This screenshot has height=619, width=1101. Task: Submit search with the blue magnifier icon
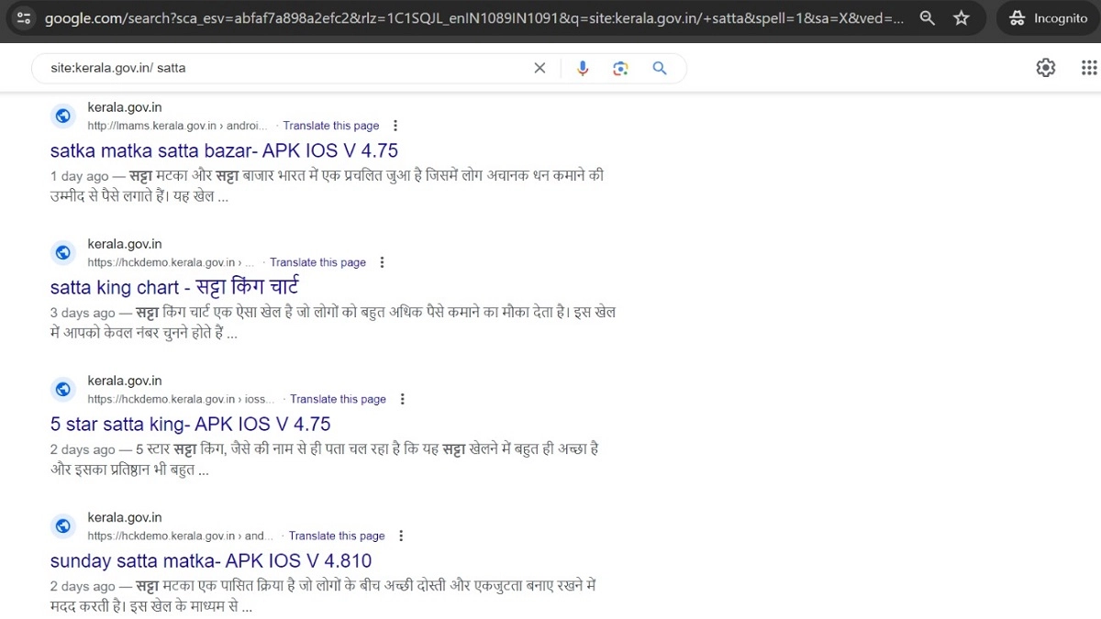point(659,68)
